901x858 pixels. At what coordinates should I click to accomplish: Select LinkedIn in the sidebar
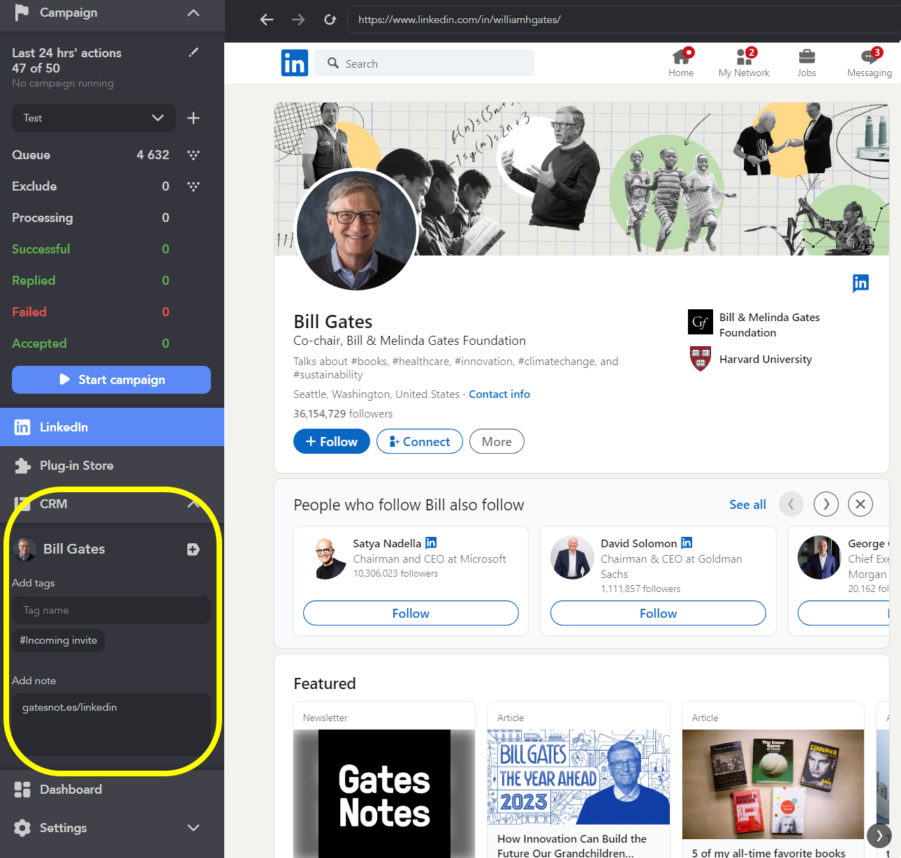coord(112,427)
